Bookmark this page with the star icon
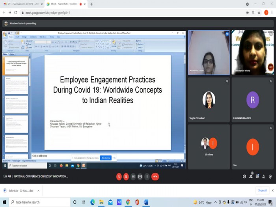The width and height of the screenshot is (276, 207). pos(259,13)
